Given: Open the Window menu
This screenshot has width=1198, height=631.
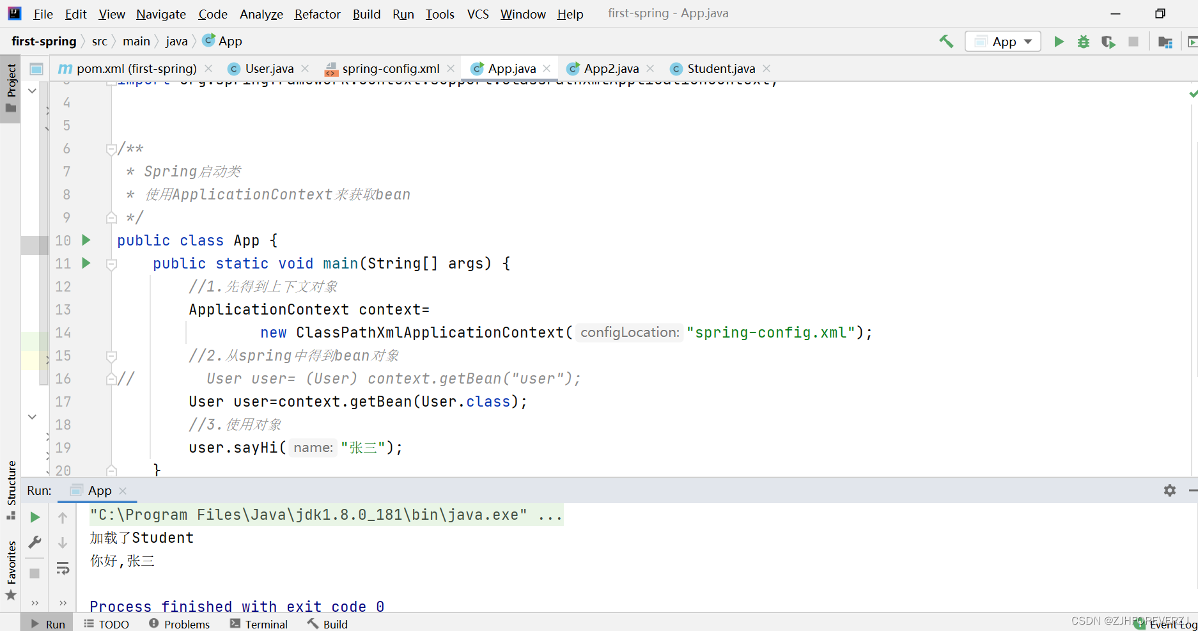Looking at the screenshot, I should tap(523, 13).
